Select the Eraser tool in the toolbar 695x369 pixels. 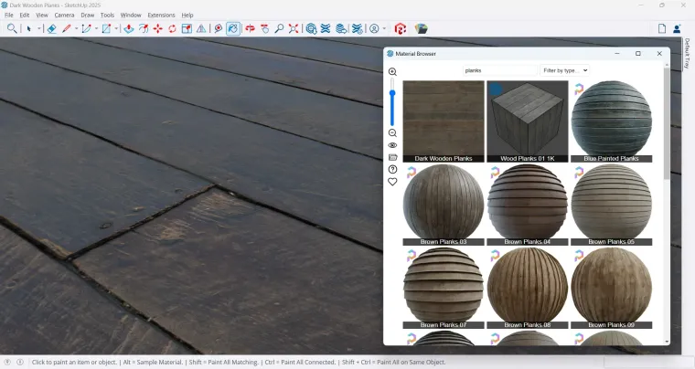tap(52, 28)
